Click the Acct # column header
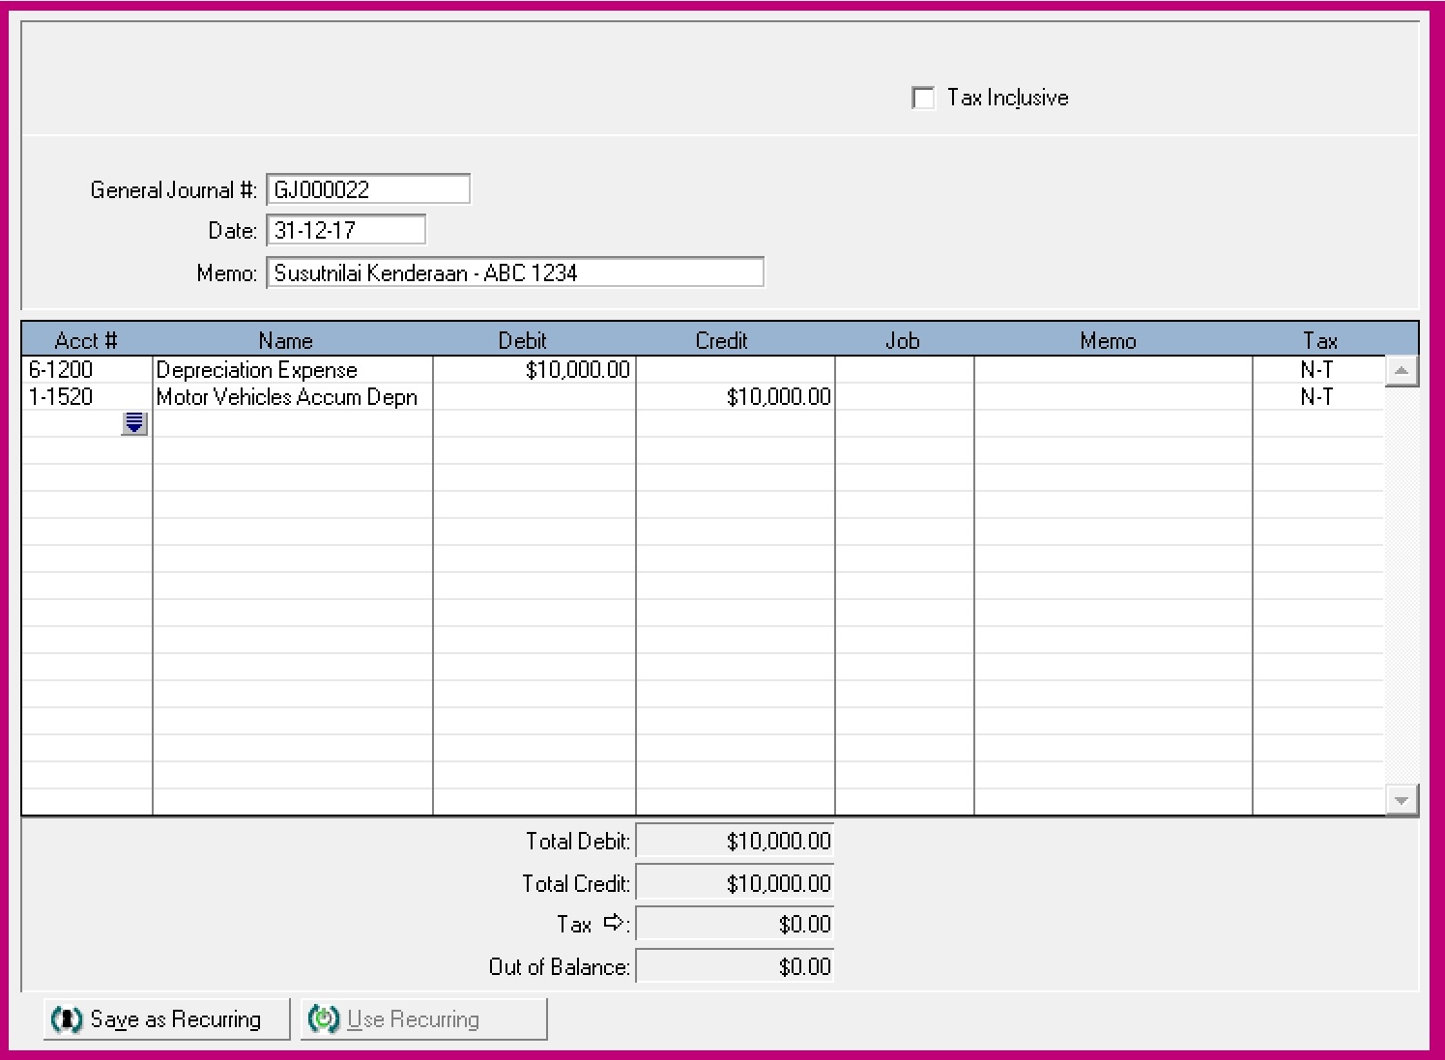The height and width of the screenshot is (1060, 1445). (87, 340)
